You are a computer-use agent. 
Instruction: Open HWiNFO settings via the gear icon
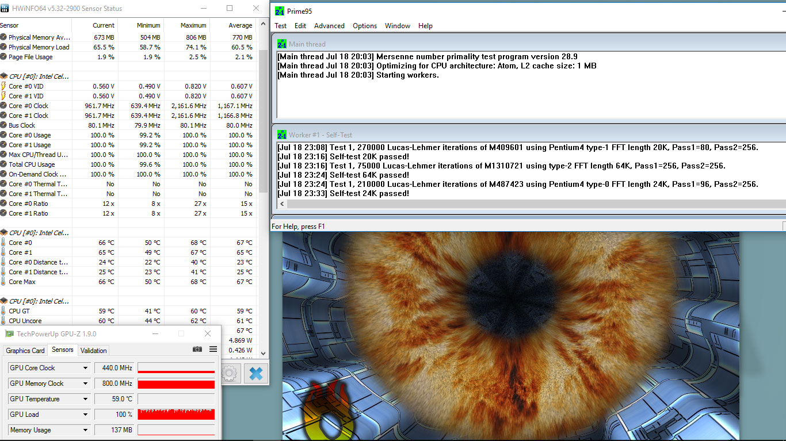pyautogui.click(x=229, y=374)
